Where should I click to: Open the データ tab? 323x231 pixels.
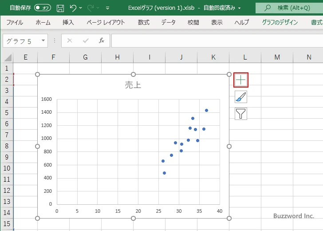point(168,22)
